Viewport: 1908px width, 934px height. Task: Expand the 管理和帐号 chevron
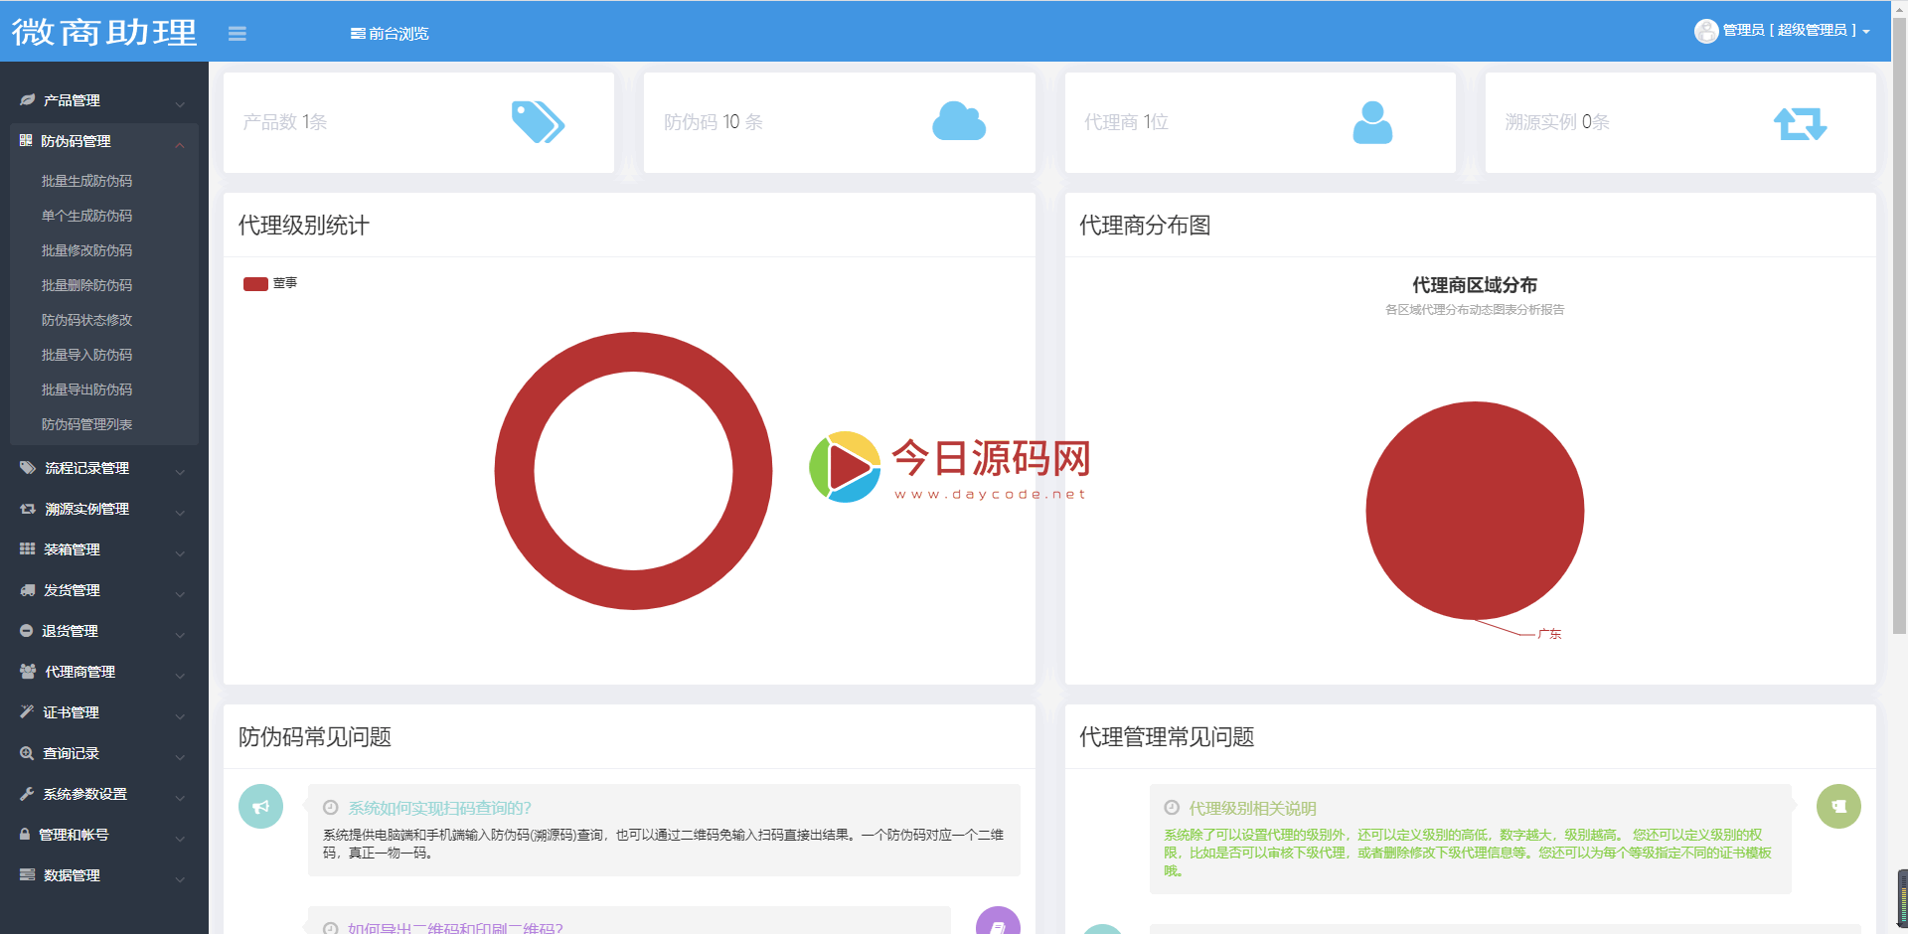coord(180,839)
